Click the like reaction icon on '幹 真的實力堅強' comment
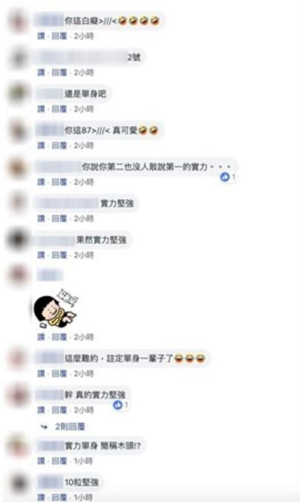This screenshot has height=502, width=300. click(x=118, y=405)
